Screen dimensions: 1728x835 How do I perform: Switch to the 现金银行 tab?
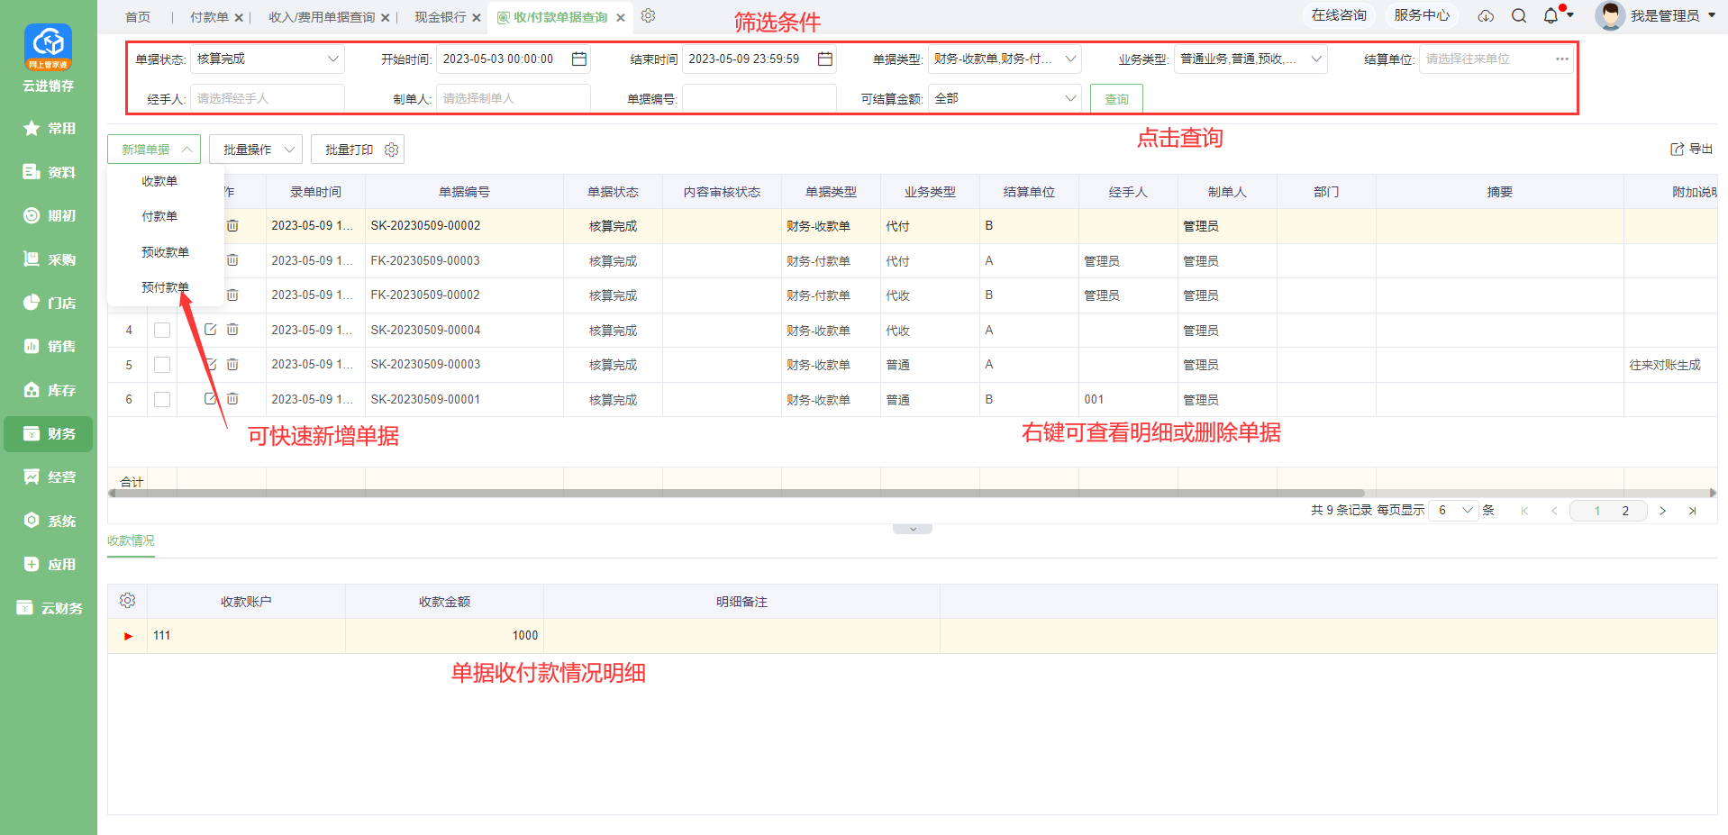click(x=441, y=17)
